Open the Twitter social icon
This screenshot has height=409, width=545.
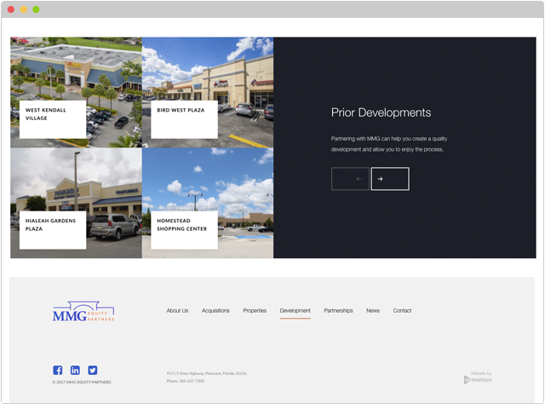pyautogui.click(x=93, y=370)
